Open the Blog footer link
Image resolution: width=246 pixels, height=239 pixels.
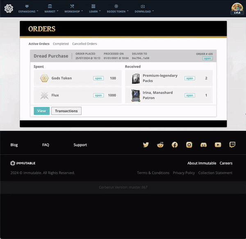pyautogui.click(x=14, y=145)
